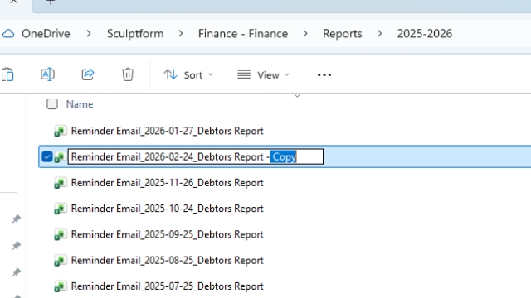The height and width of the screenshot is (298, 531).
Task: Click the Excel icon of 2025-08-25 report
Action: point(61,261)
